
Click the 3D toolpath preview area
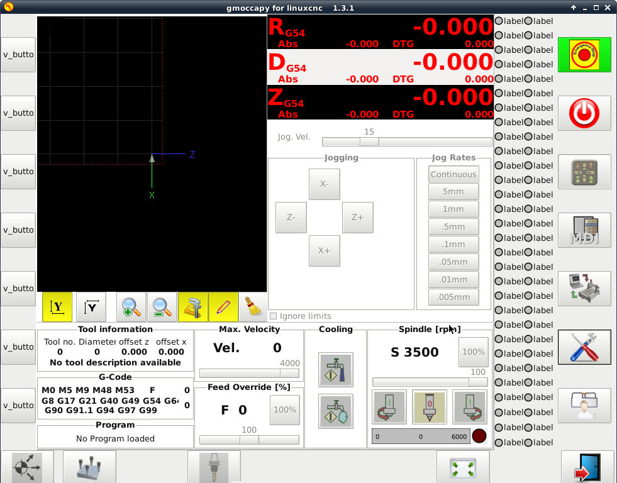152,154
